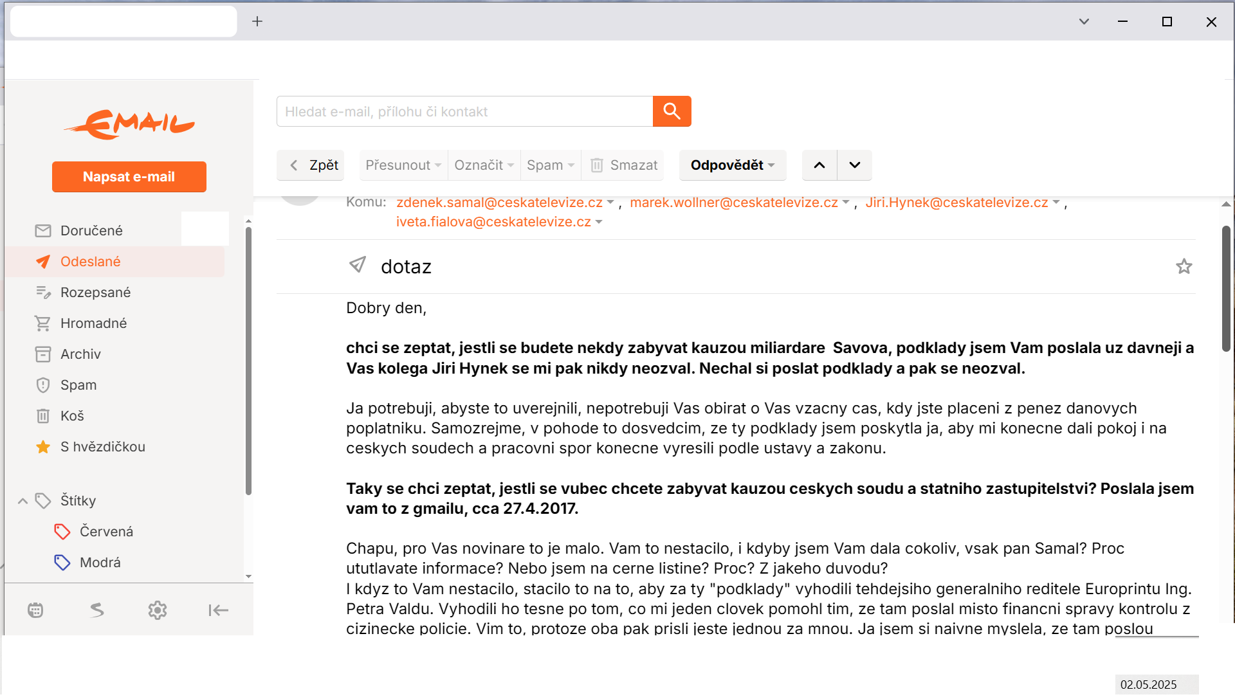Open the tab list chevron in title bar
The width and height of the screenshot is (1235, 699).
tap(1084, 21)
